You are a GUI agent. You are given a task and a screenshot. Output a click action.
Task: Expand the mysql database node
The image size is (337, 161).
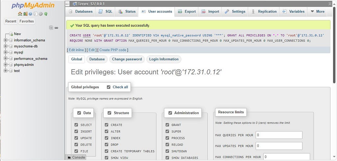(5, 52)
